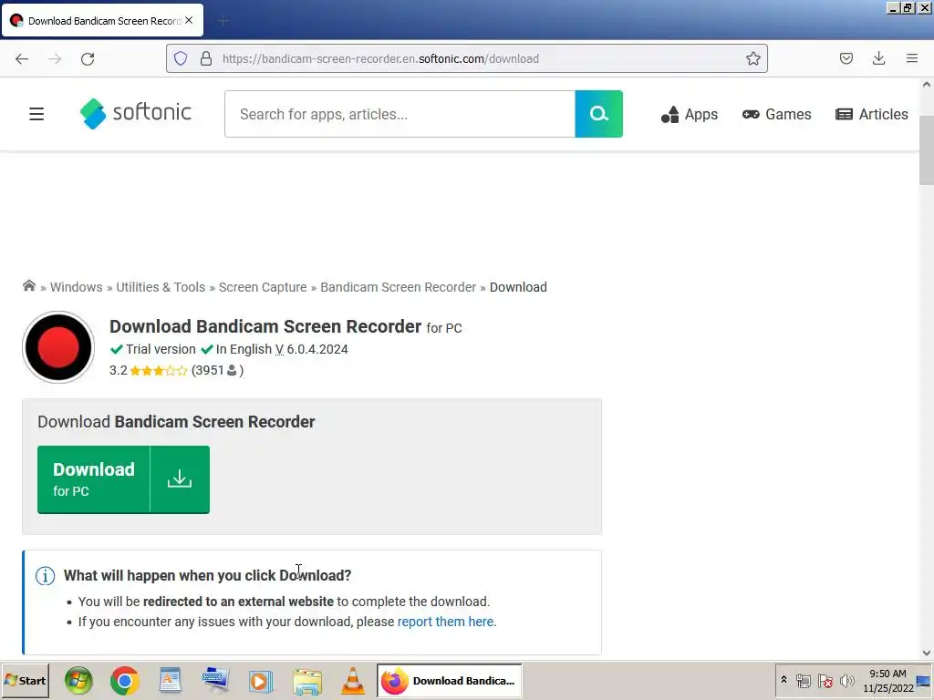
Task: Open the report them here link
Action: pyautogui.click(x=447, y=622)
